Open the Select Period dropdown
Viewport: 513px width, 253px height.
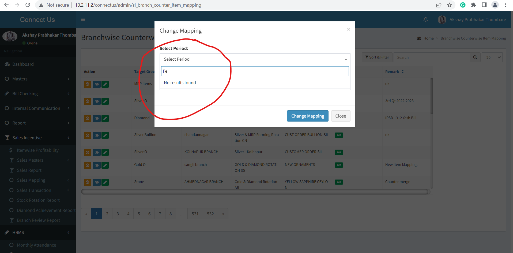click(x=255, y=59)
